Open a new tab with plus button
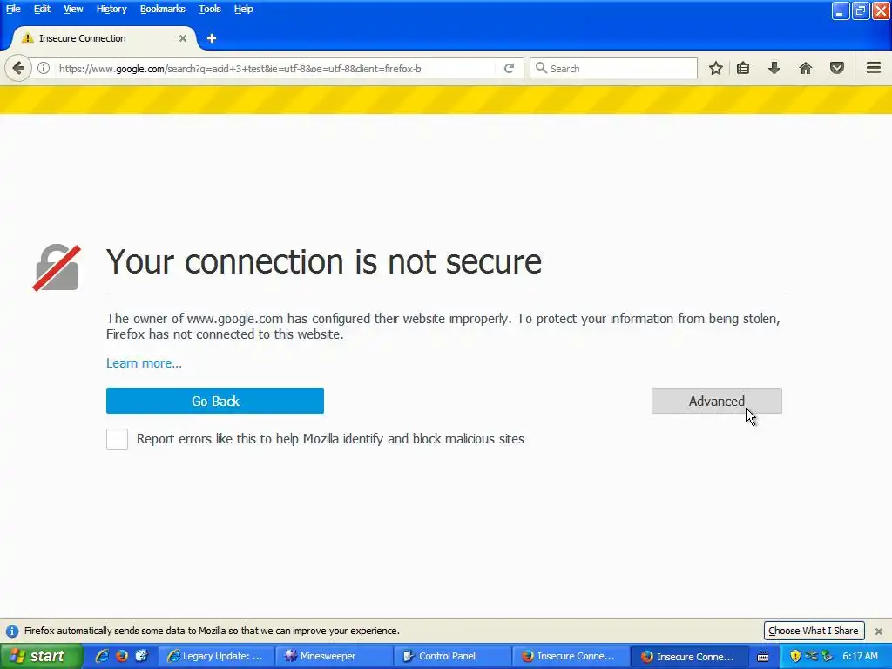892x669 pixels. 212,38
